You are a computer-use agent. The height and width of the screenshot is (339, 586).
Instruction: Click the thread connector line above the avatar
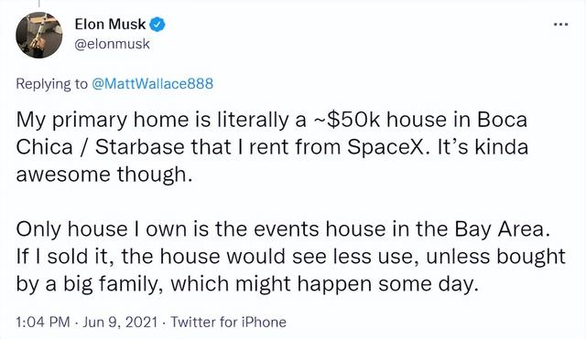(x=38, y=4)
